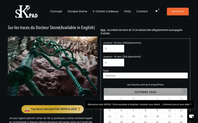Focus the Joueurs +16 ans quantity field

coord(114,49)
